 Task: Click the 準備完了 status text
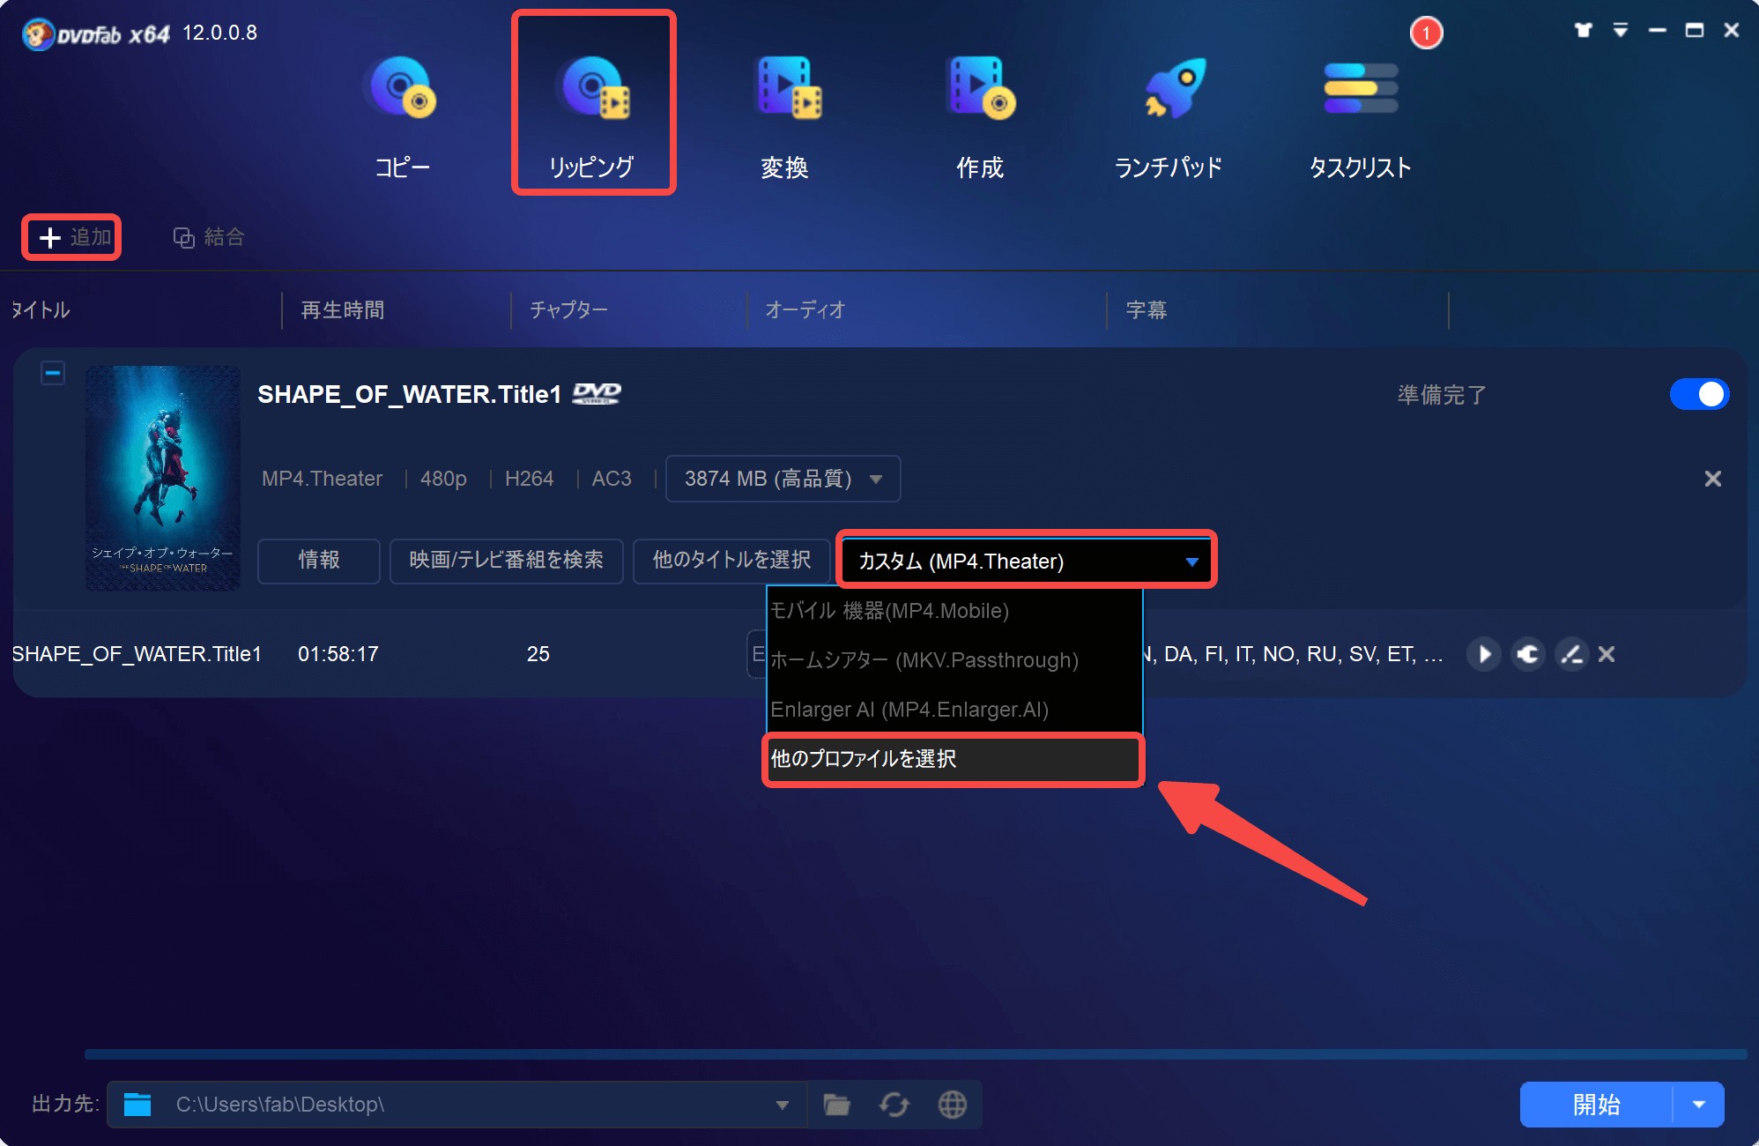click(x=1443, y=394)
